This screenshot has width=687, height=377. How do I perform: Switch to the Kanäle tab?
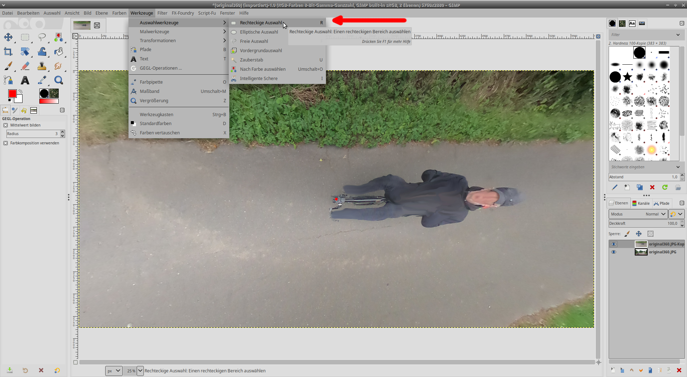[x=641, y=203]
